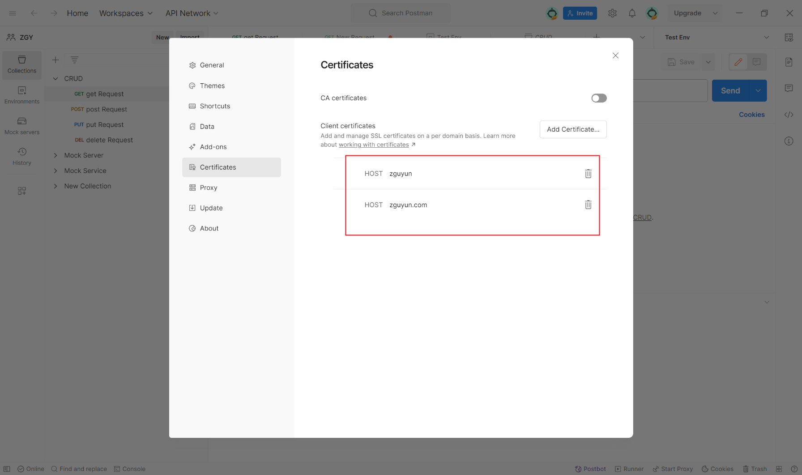The image size is (802, 475).
Task: Open Update settings section
Action: (x=231, y=208)
